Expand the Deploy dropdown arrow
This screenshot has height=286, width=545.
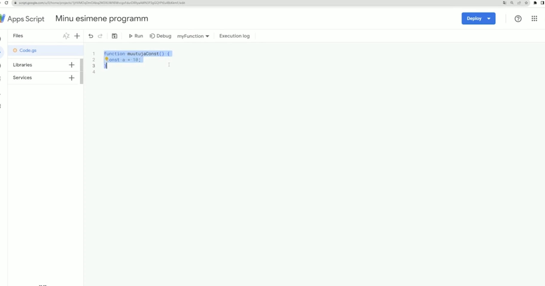click(489, 19)
